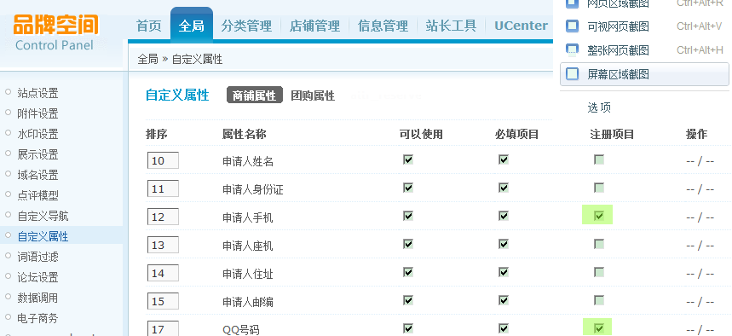Open the UCenter tab
The width and height of the screenshot is (732, 336).
521,26
